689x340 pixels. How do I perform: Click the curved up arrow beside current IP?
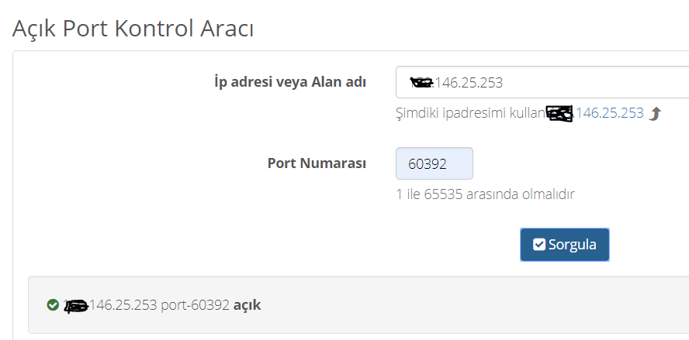coord(655,114)
